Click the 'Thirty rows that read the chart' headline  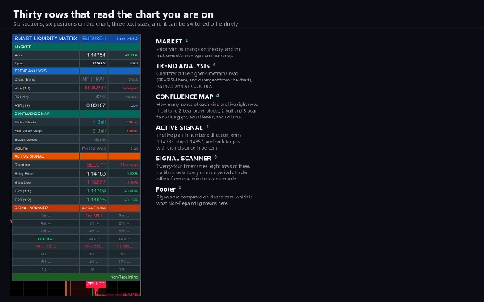(x=113, y=14)
